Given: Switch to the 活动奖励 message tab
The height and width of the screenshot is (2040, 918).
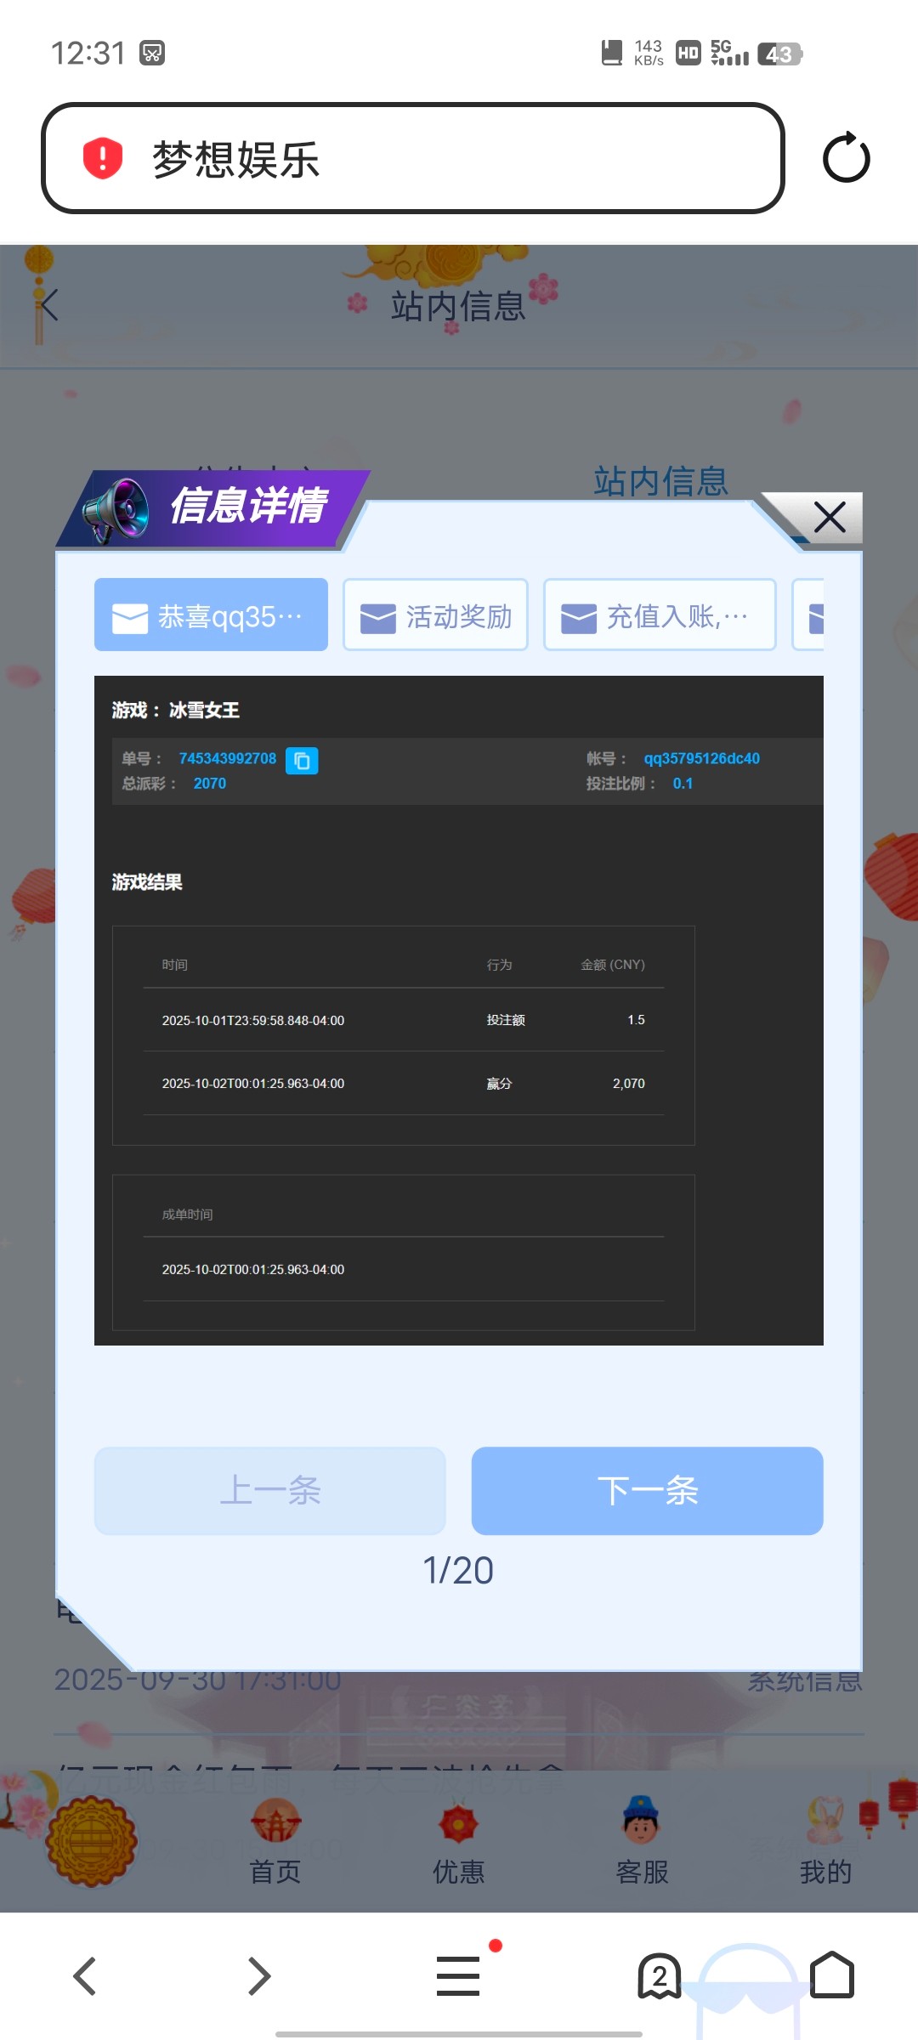Looking at the screenshot, I should (435, 615).
